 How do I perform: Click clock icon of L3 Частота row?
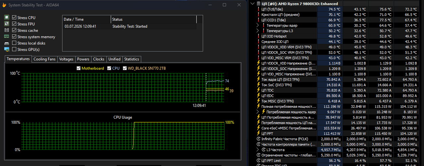point(264,149)
